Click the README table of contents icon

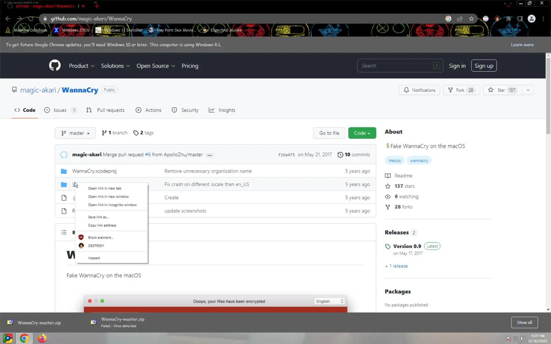pos(64,232)
